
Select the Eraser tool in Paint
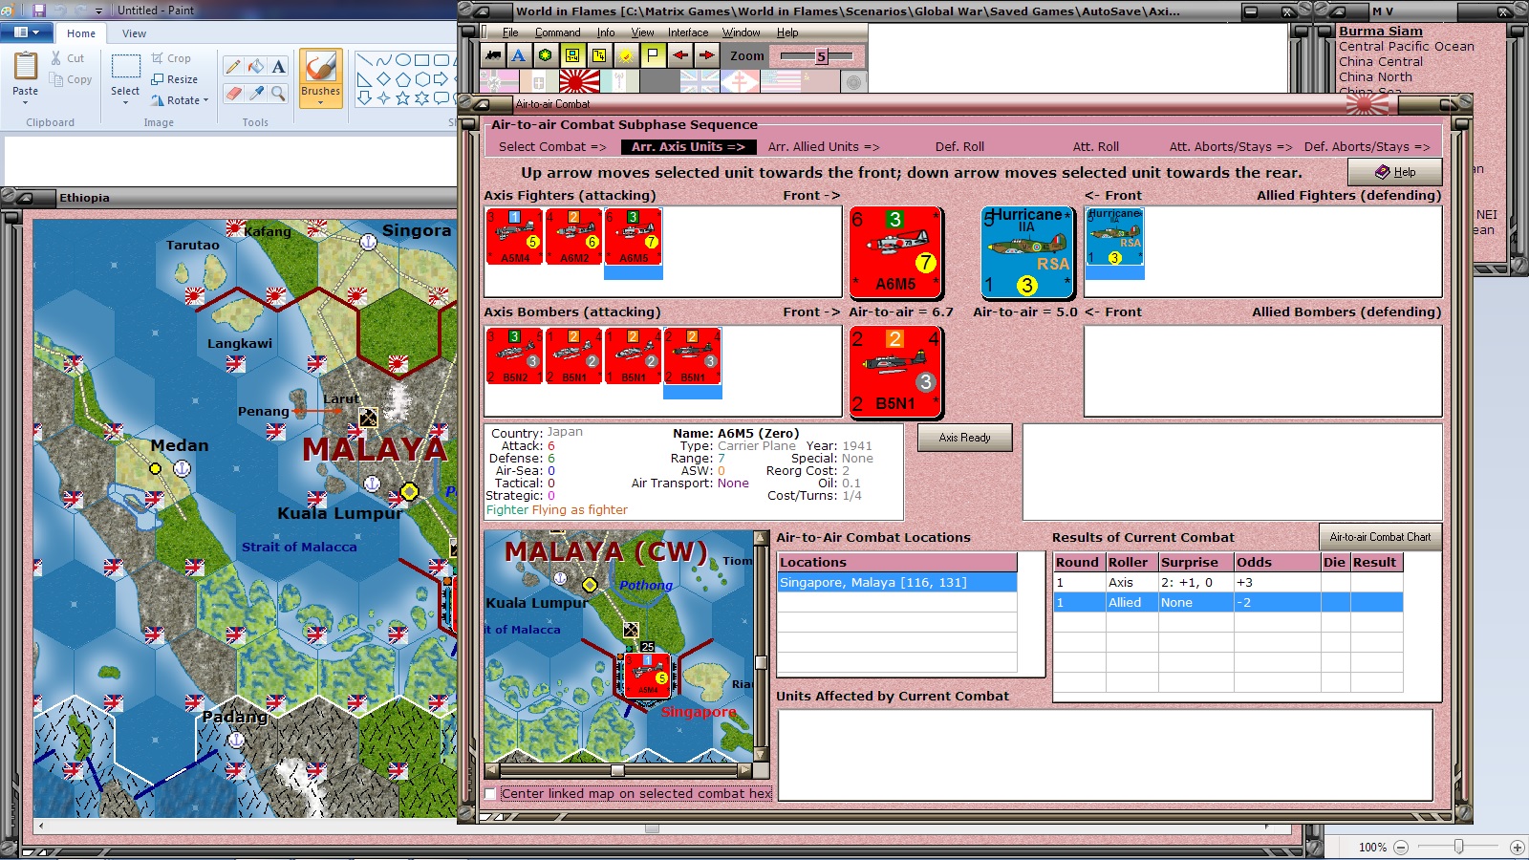(x=233, y=93)
